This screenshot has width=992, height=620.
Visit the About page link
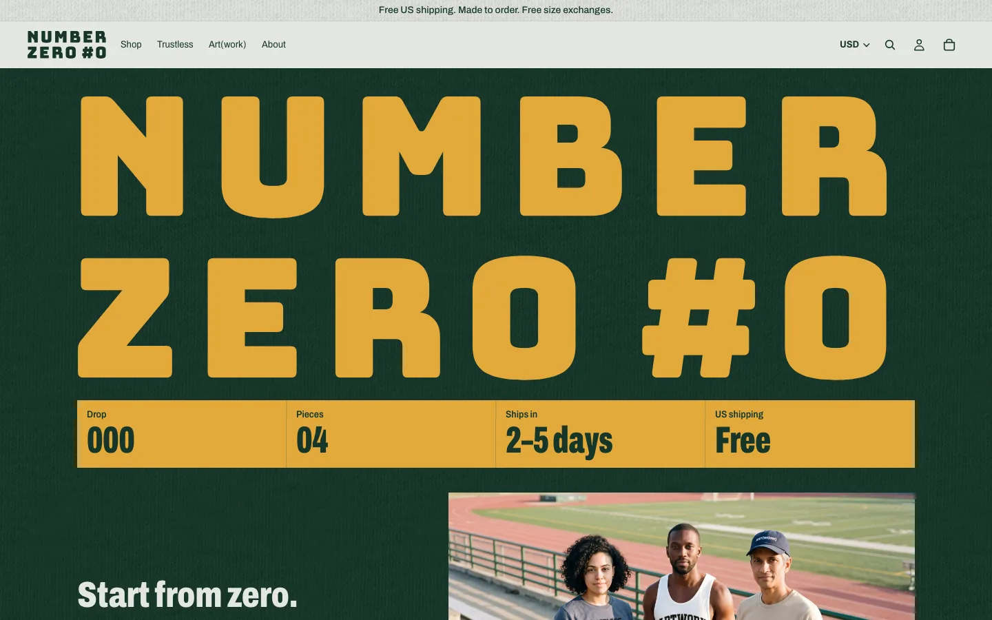(273, 45)
